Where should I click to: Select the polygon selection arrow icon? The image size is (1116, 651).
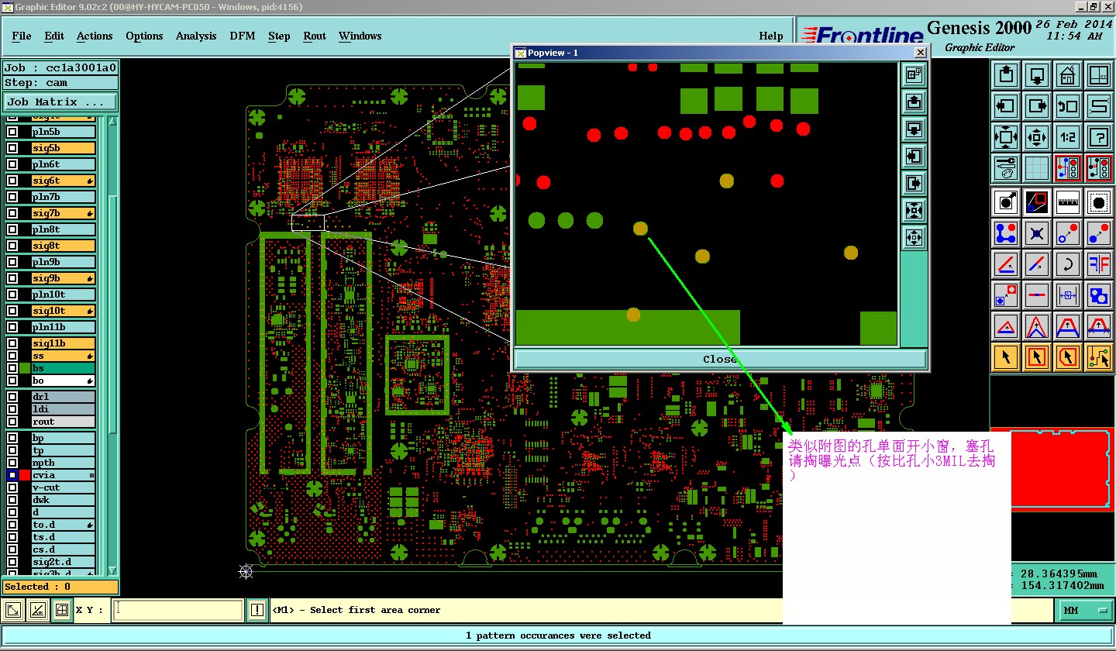(x=1068, y=357)
